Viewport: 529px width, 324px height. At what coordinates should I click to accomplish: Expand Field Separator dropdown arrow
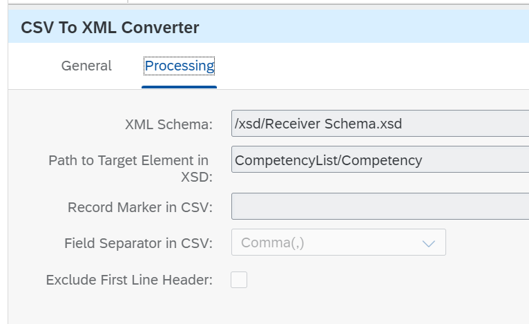pyautogui.click(x=428, y=243)
